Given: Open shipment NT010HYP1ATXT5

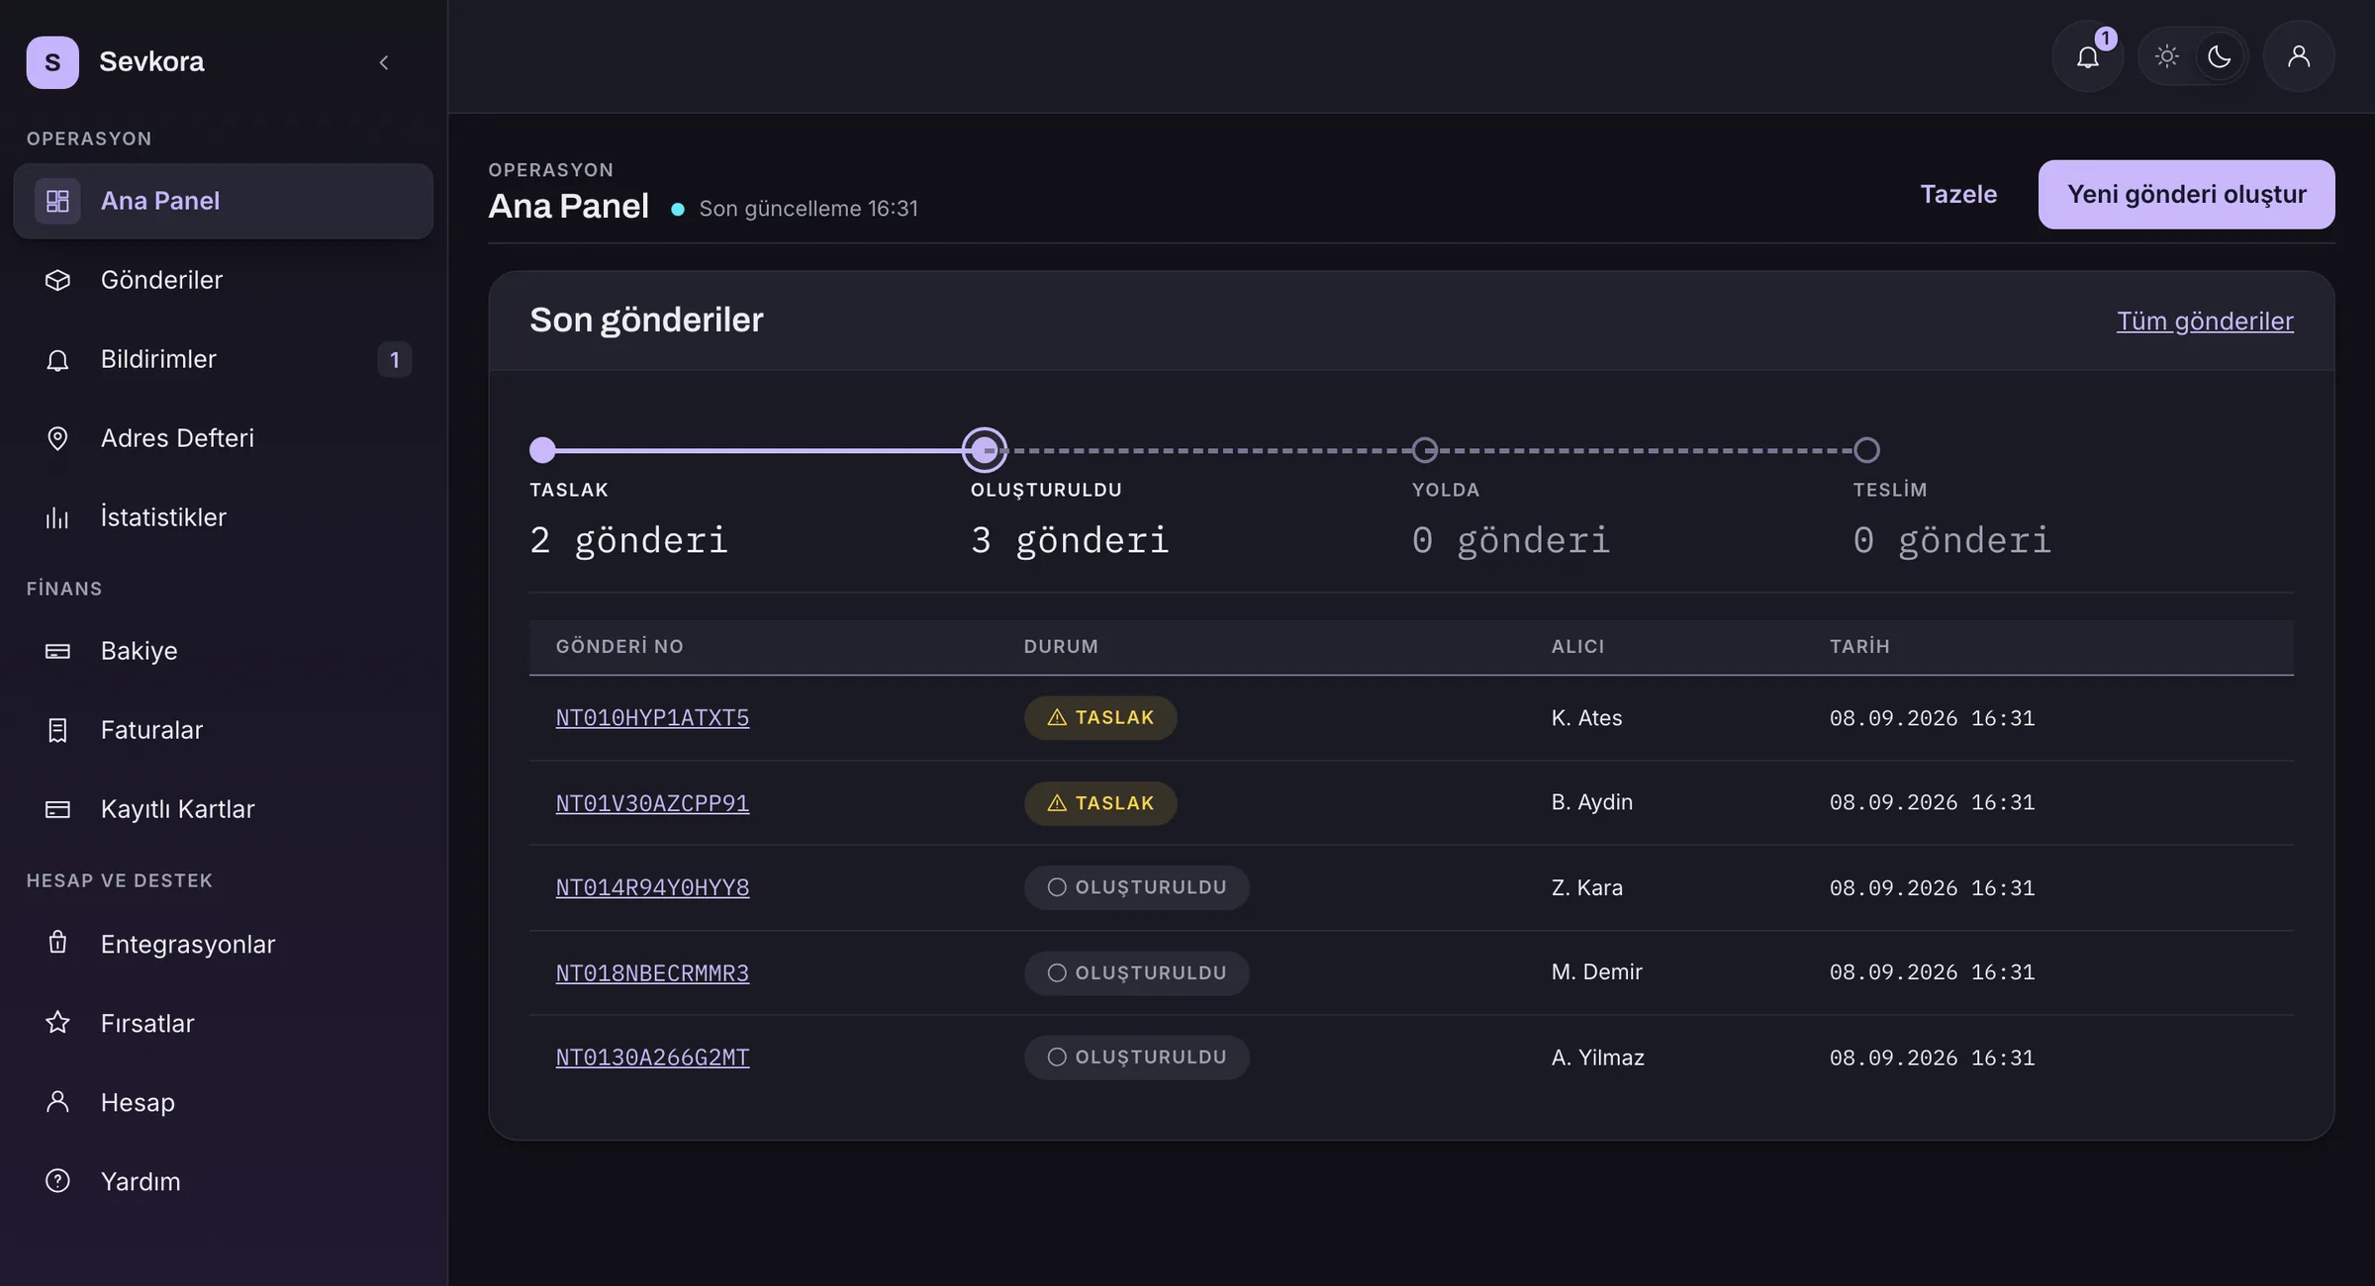Looking at the screenshot, I should click(x=652, y=718).
